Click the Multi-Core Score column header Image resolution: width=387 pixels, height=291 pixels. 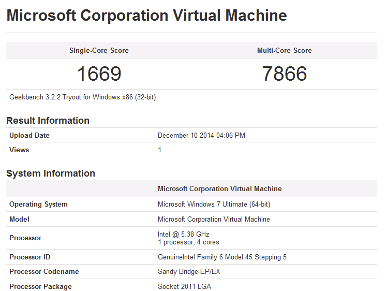click(284, 51)
